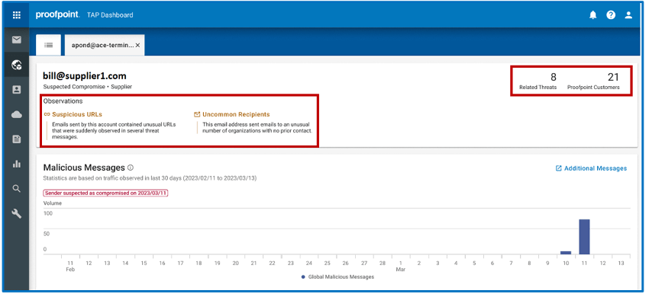
Task: Open the Additional Messages link
Action: tap(591, 168)
